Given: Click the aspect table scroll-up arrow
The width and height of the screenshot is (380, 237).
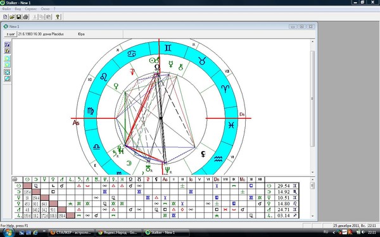Looking at the screenshot, I should tap(313, 179).
